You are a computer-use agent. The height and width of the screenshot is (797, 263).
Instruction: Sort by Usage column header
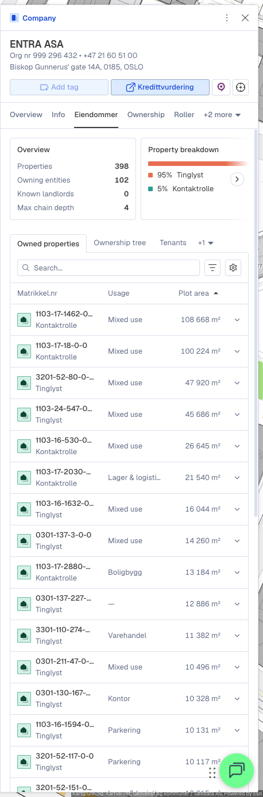[119, 293]
